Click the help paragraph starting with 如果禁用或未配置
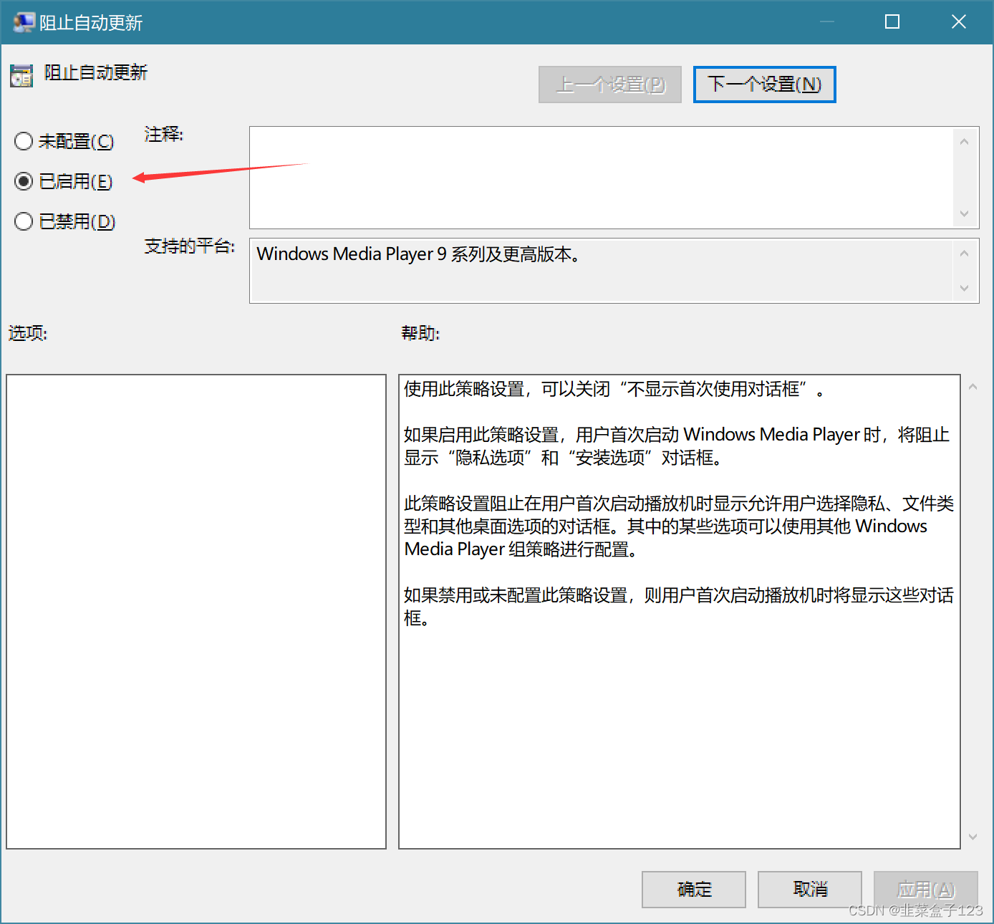Viewport: 994px width, 924px height. click(x=678, y=607)
